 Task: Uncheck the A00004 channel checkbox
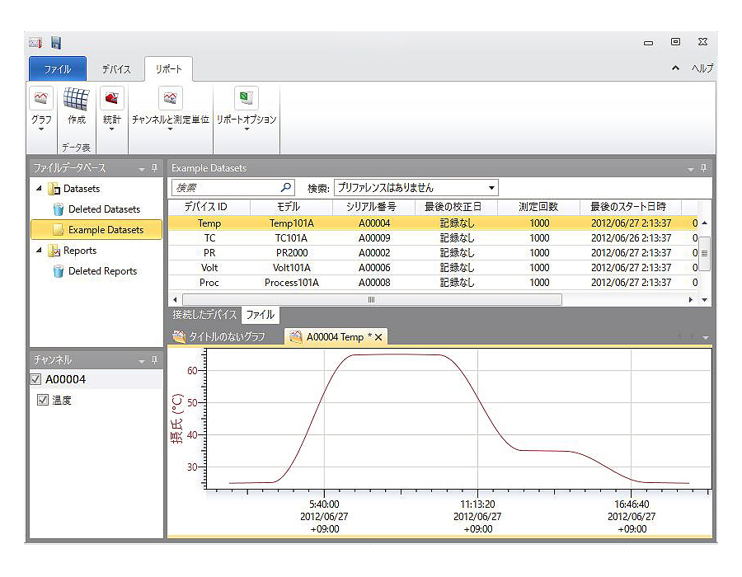click(35, 379)
